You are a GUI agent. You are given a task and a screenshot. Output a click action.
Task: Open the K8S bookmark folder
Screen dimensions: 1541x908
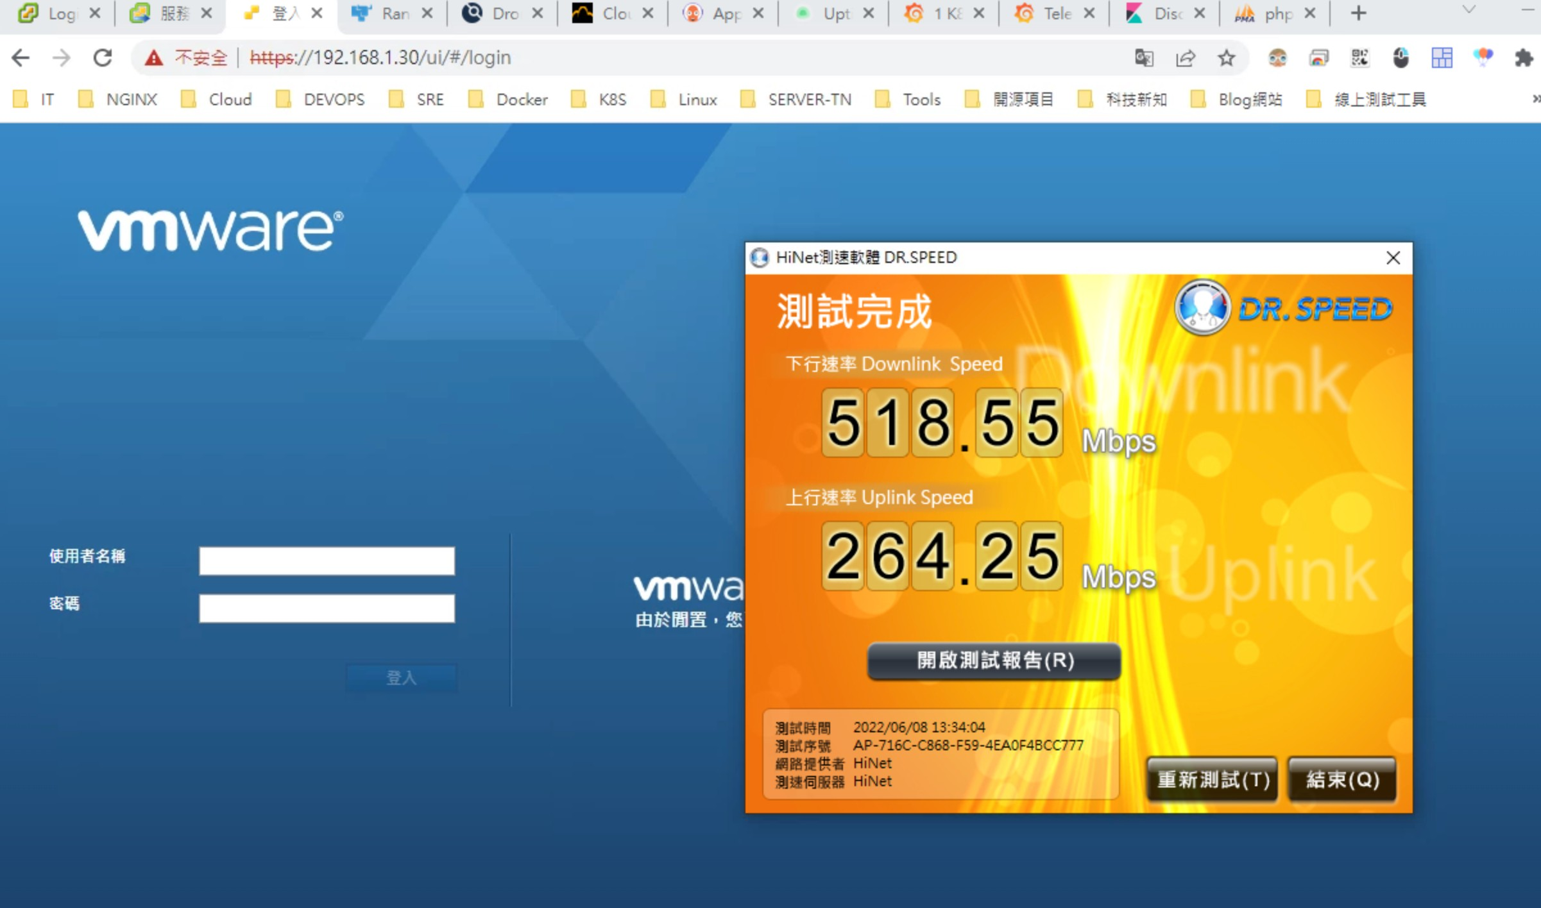pyautogui.click(x=599, y=99)
